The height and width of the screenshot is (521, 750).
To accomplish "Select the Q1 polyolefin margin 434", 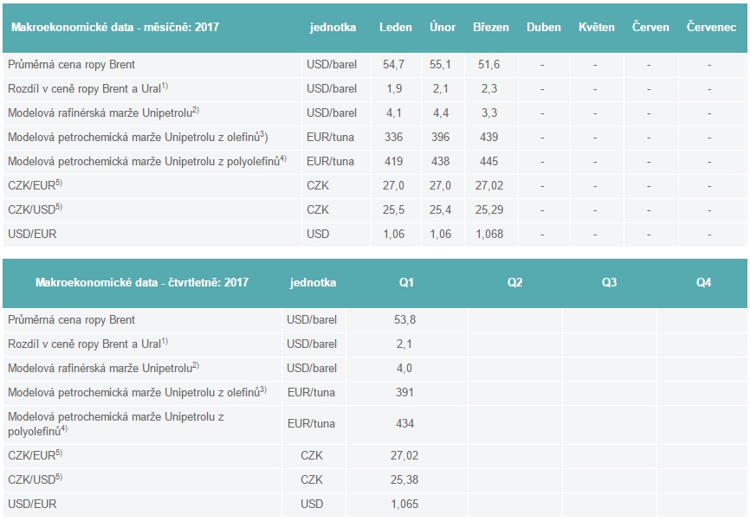I will [x=404, y=423].
